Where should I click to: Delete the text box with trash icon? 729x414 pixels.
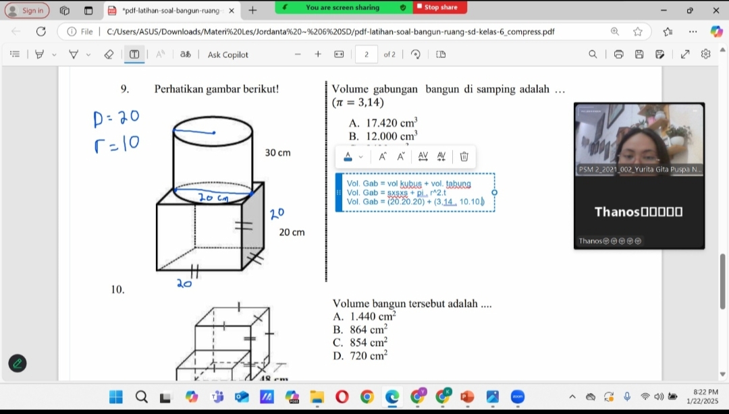coord(464,156)
